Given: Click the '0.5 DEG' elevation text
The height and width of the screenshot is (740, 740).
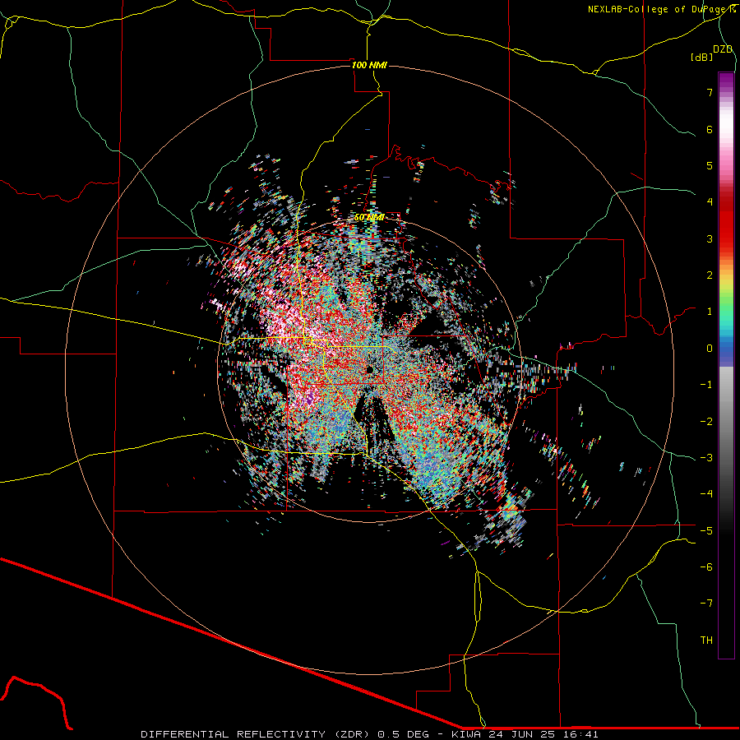Looking at the screenshot, I should pyautogui.click(x=404, y=734).
